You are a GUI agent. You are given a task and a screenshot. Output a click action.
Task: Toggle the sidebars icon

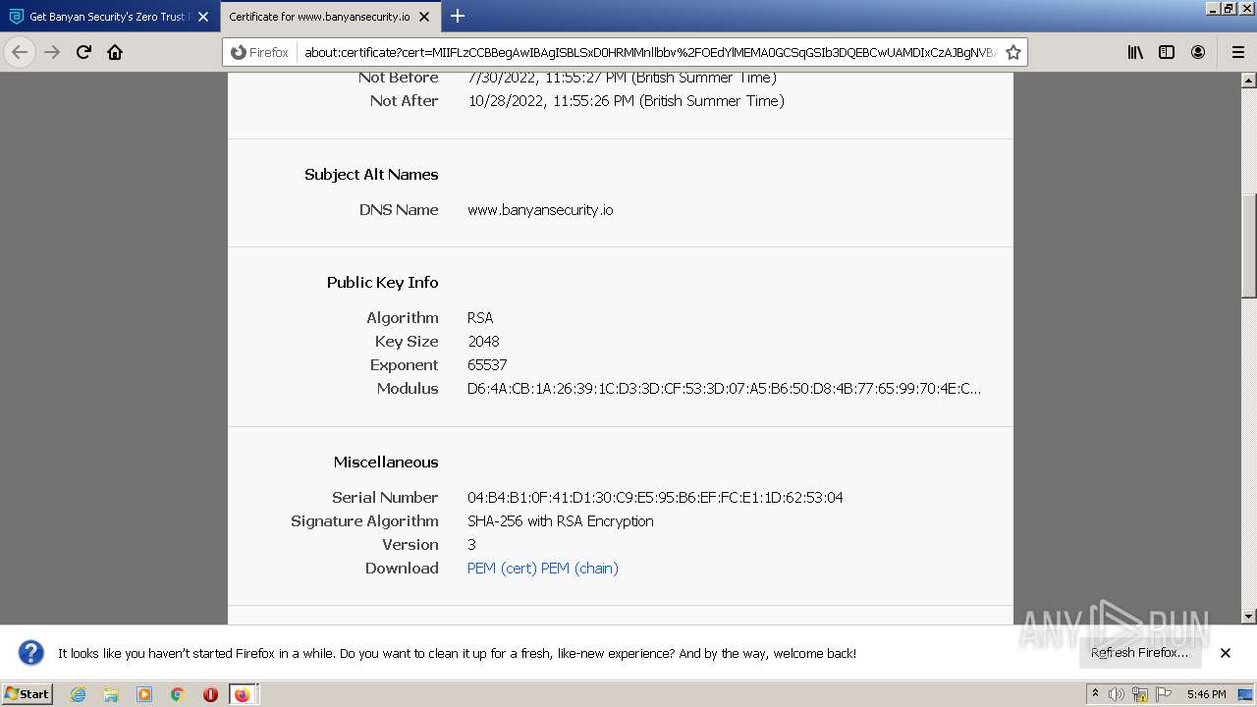pos(1167,52)
